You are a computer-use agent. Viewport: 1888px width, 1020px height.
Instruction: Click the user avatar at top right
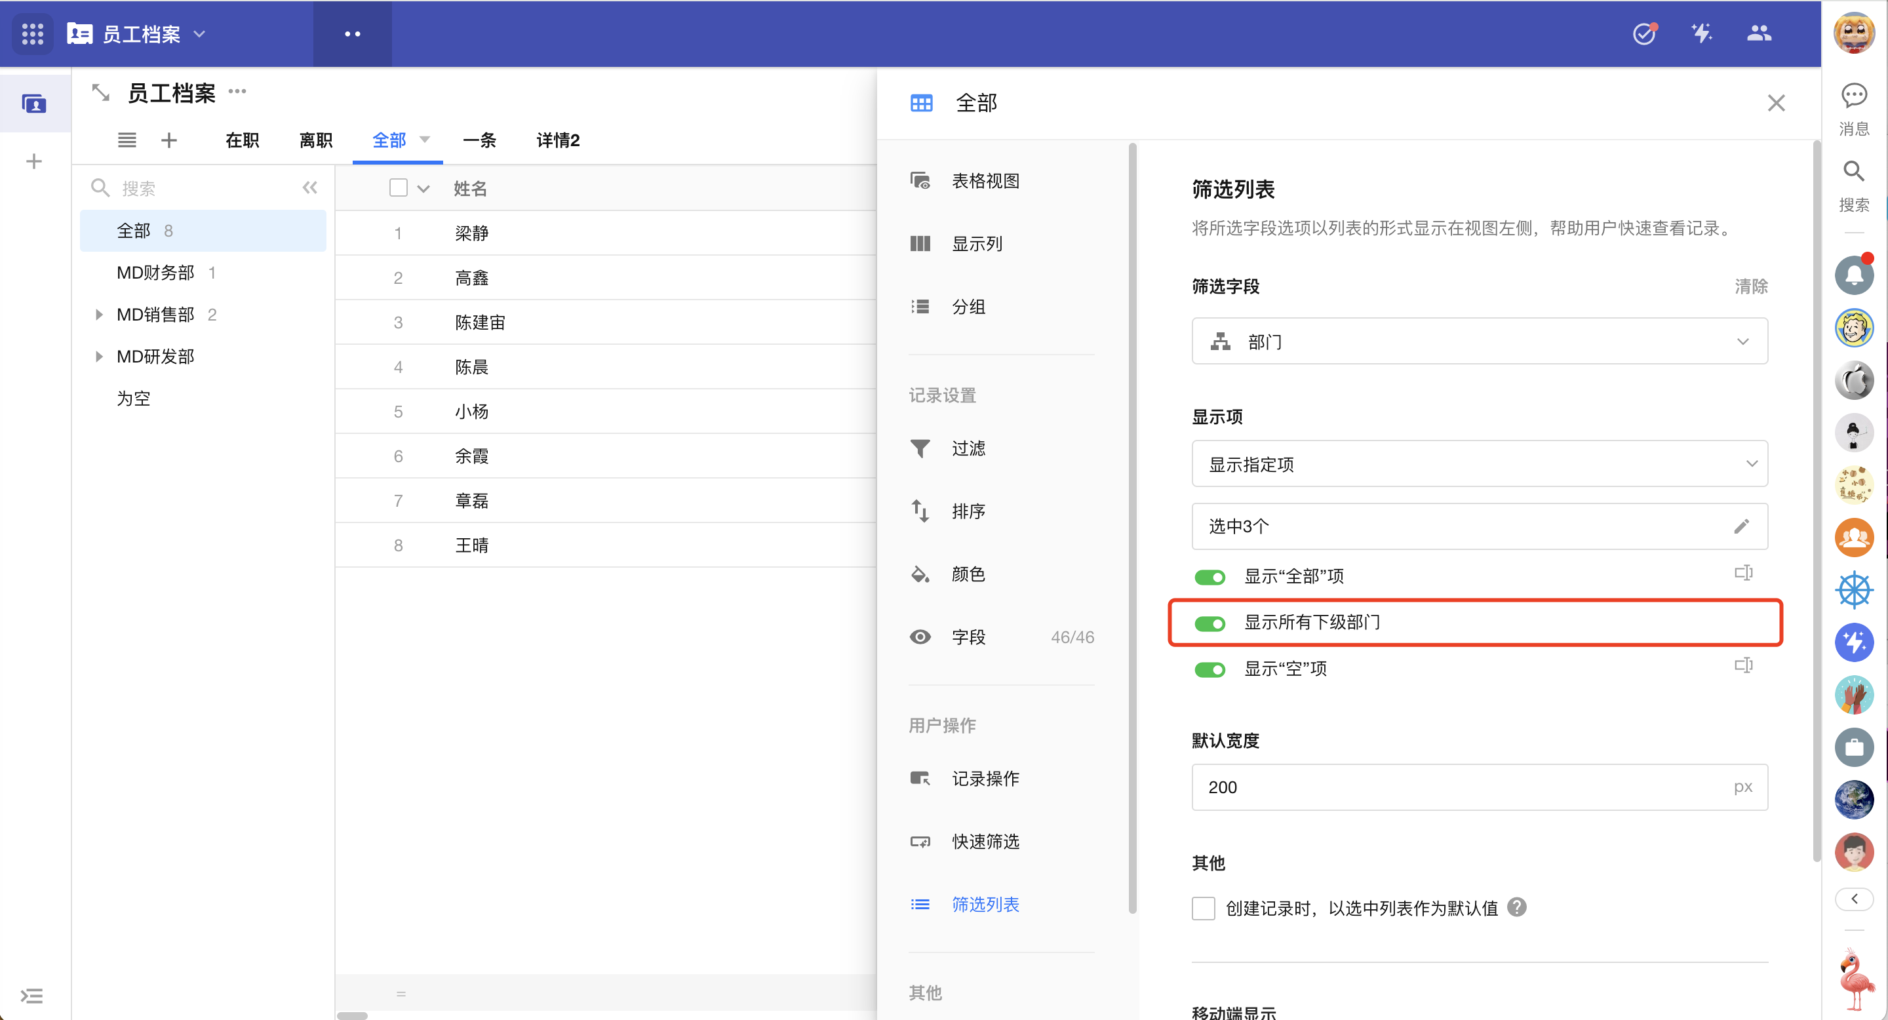click(1853, 33)
